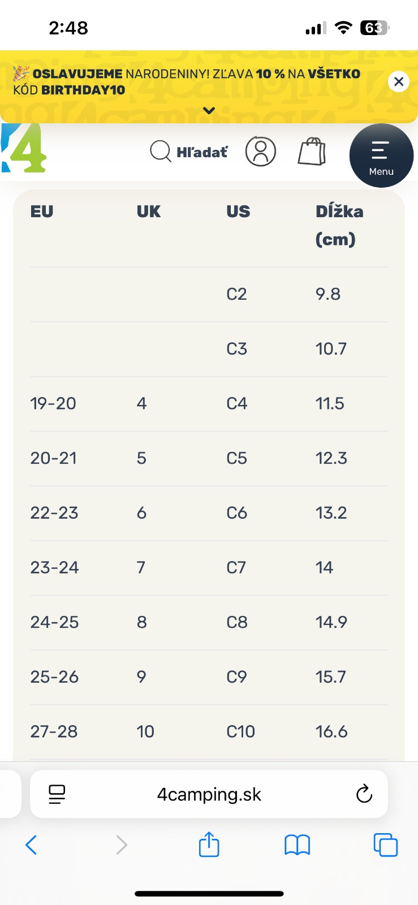Select the C10 US size cell
The image size is (418, 905).
coord(240,731)
